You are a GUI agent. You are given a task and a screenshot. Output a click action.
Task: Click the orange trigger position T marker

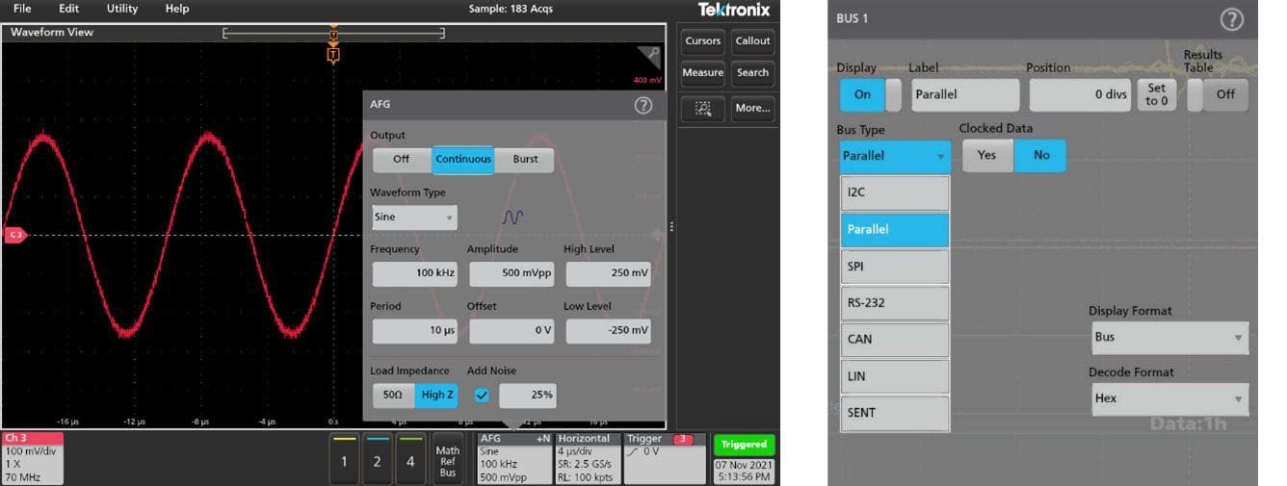pos(333,55)
